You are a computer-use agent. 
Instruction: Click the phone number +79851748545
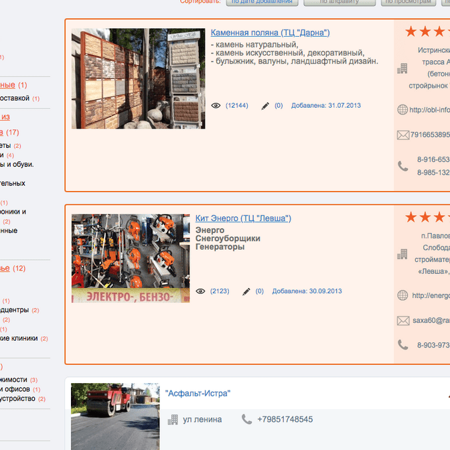285,419
